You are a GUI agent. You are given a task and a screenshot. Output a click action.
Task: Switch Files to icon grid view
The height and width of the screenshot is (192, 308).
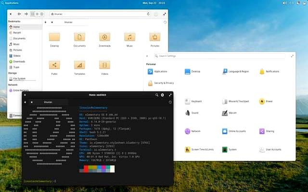(x=33, y=14)
